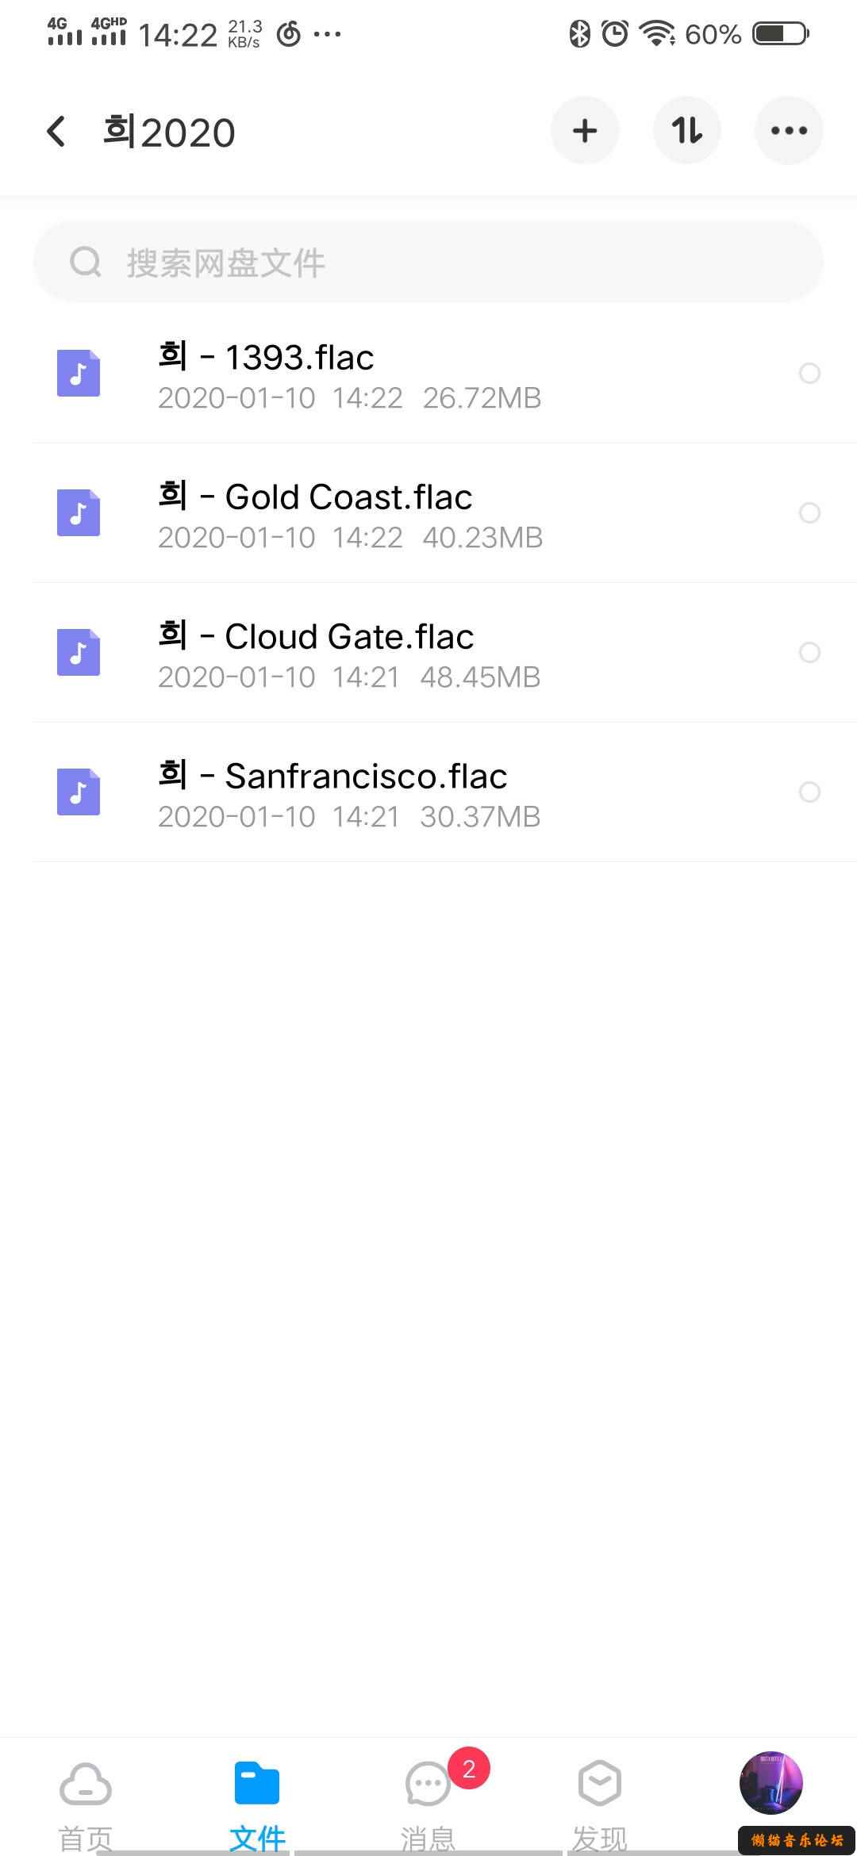Screen dimensions: 857x1856
Task: Select the radio circle for Gold Coast.flac
Action: pyautogui.click(x=809, y=512)
